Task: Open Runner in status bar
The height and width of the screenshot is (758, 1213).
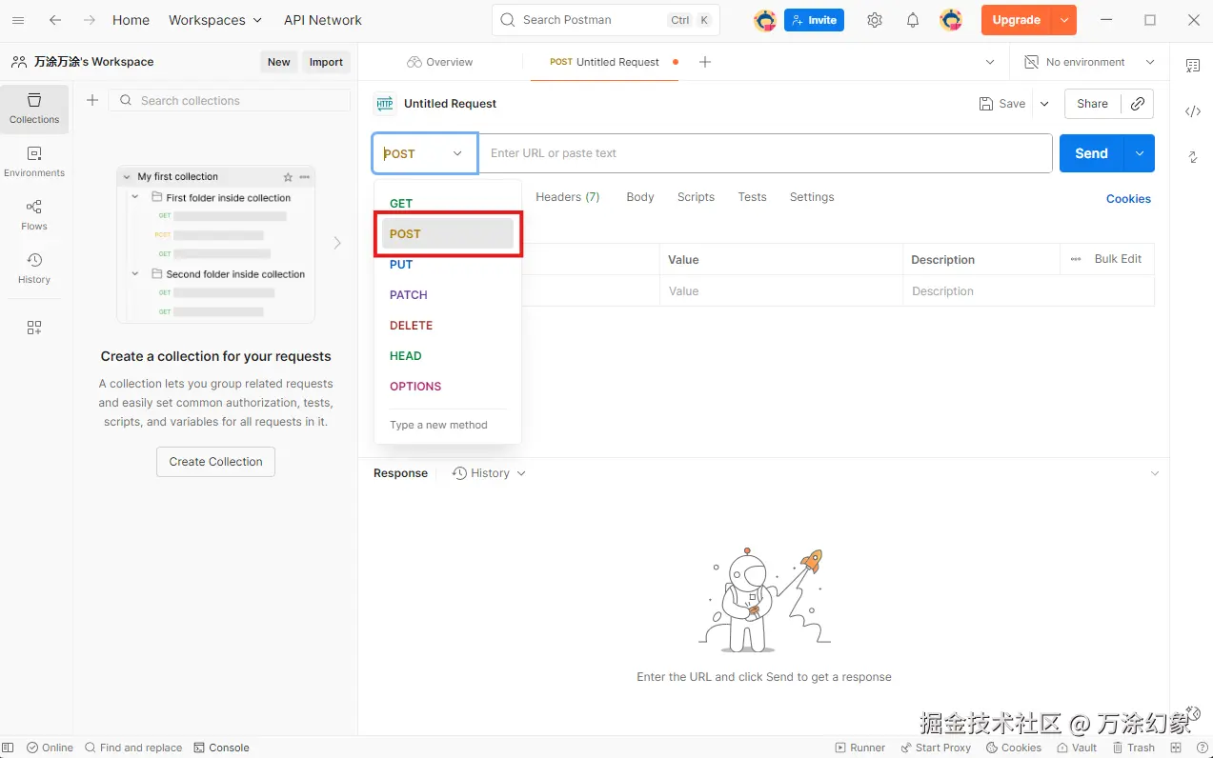Action: click(x=859, y=748)
